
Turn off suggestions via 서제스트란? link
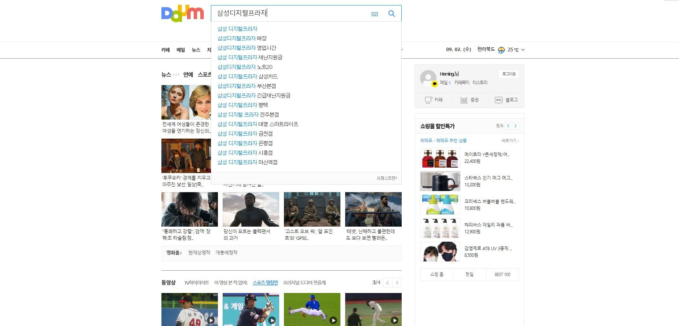coord(387,178)
